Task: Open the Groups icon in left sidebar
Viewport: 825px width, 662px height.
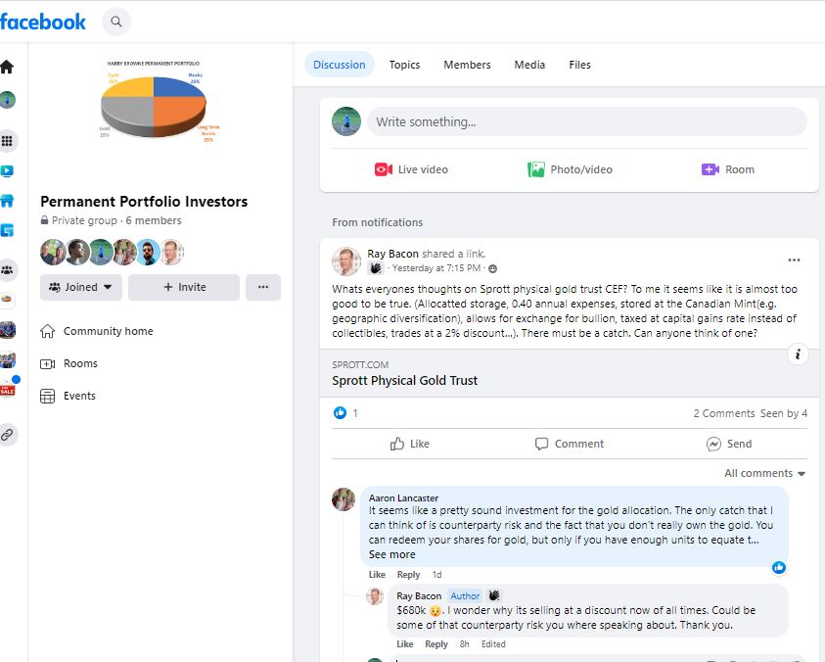Action: point(8,269)
